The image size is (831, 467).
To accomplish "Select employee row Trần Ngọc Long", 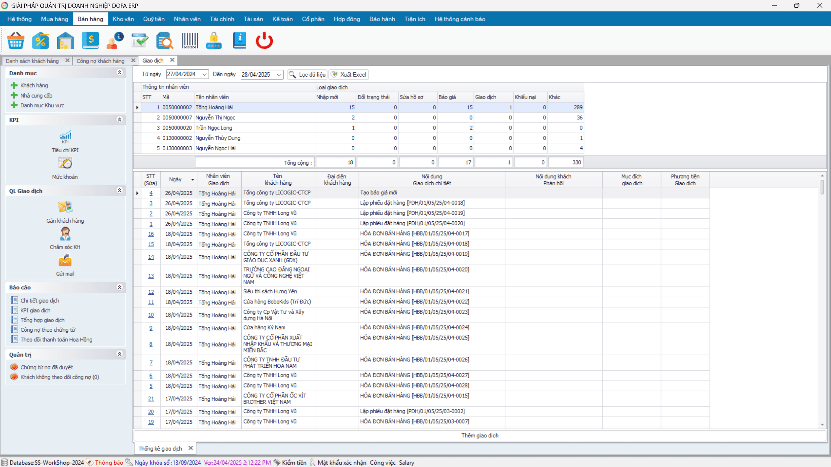I will point(362,128).
